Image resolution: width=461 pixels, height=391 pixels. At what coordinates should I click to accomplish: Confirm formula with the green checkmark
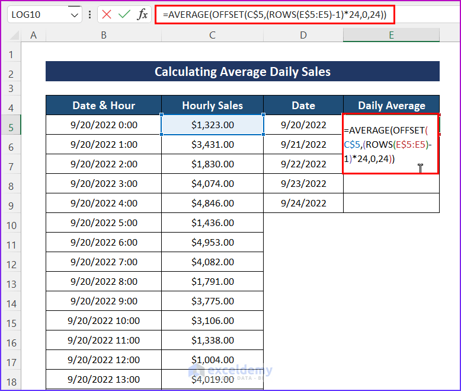[x=124, y=14]
